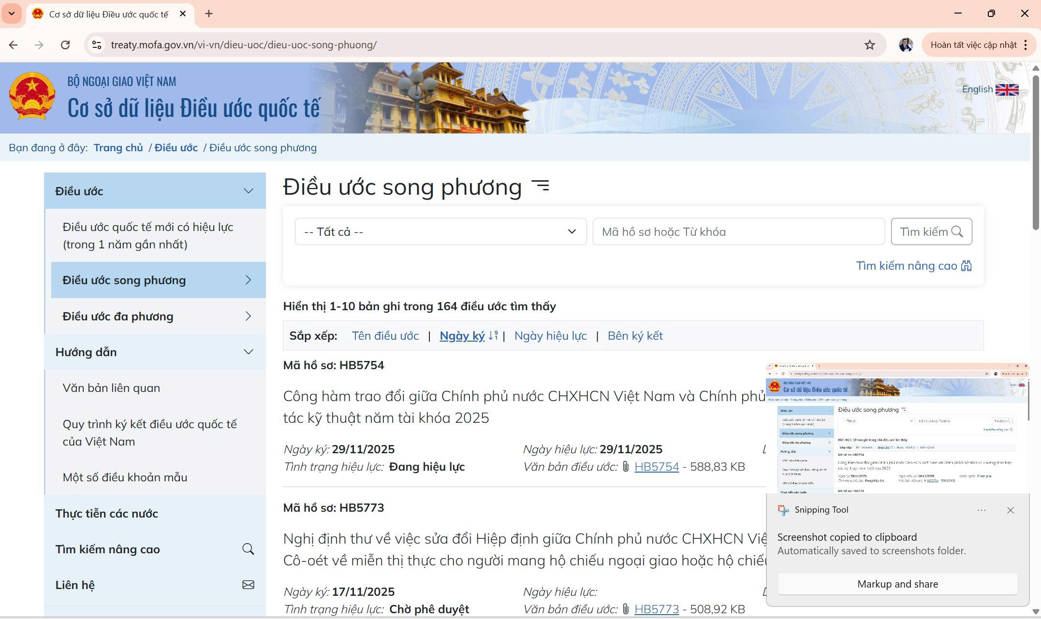This screenshot has height=619, width=1041.
Task: Click the envelope icon next to Liên hệ
Action: 248,584
